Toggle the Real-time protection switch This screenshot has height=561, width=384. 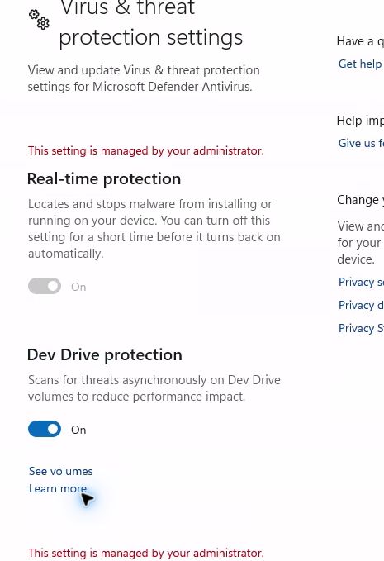click(x=45, y=286)
